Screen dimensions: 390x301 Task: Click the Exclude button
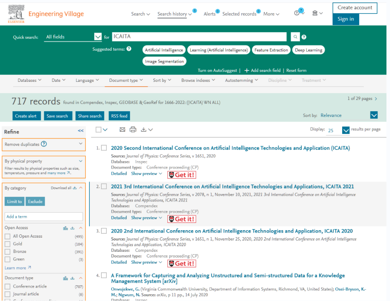(x=35, y=201)
